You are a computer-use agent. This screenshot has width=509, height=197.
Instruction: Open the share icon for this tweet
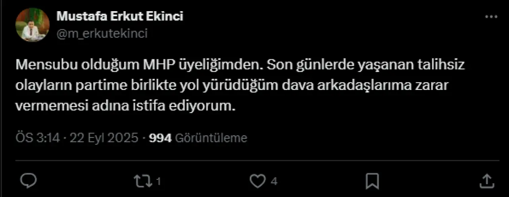click(486, 181)
